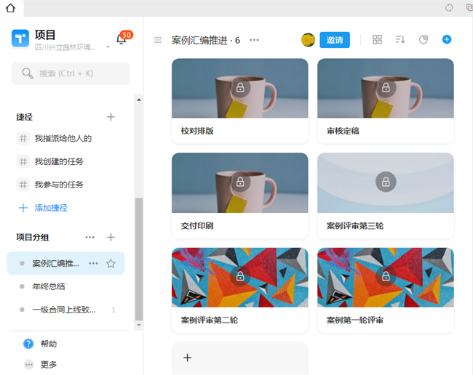The height and width of the screenshot is (375, 473).
Task: Expand the organization dropdown under 项目
Action: point(108,47)
